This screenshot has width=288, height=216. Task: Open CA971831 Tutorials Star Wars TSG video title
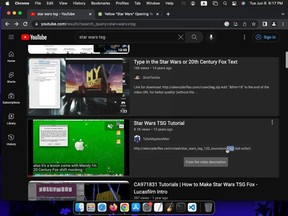coord(196,188)
